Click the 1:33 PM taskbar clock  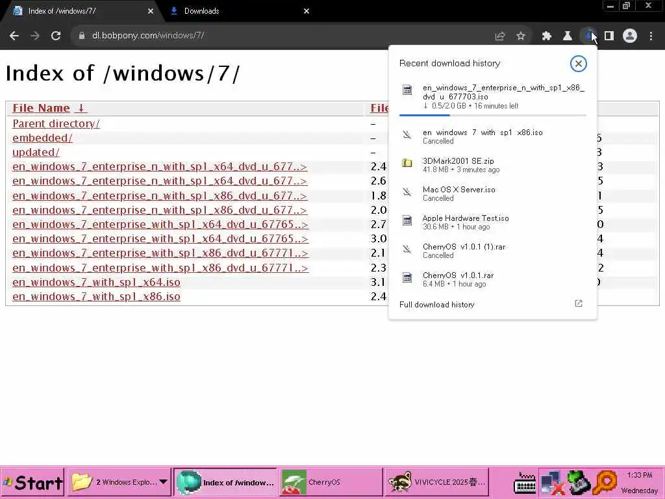tap(640, 475)
